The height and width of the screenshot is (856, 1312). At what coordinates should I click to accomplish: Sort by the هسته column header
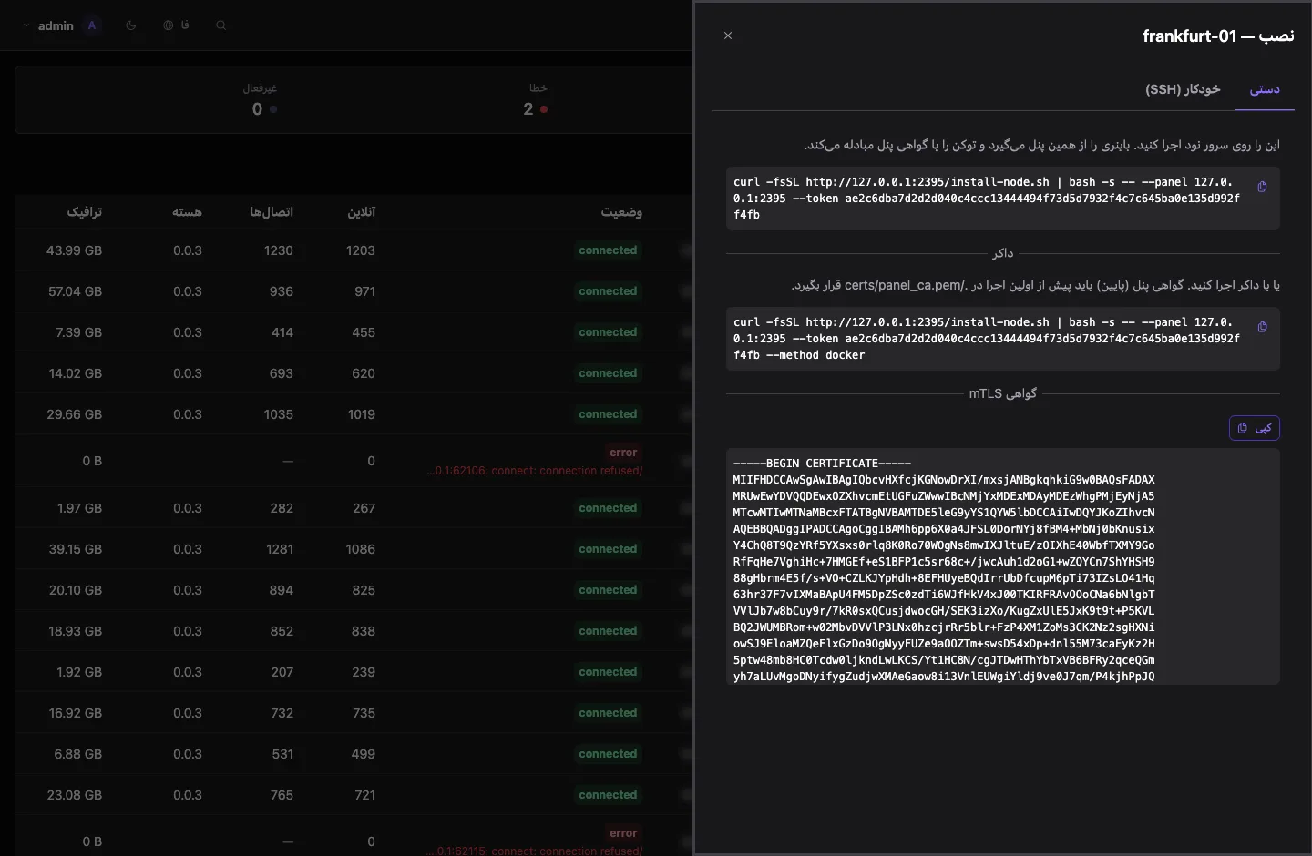(x=187, y=212)
